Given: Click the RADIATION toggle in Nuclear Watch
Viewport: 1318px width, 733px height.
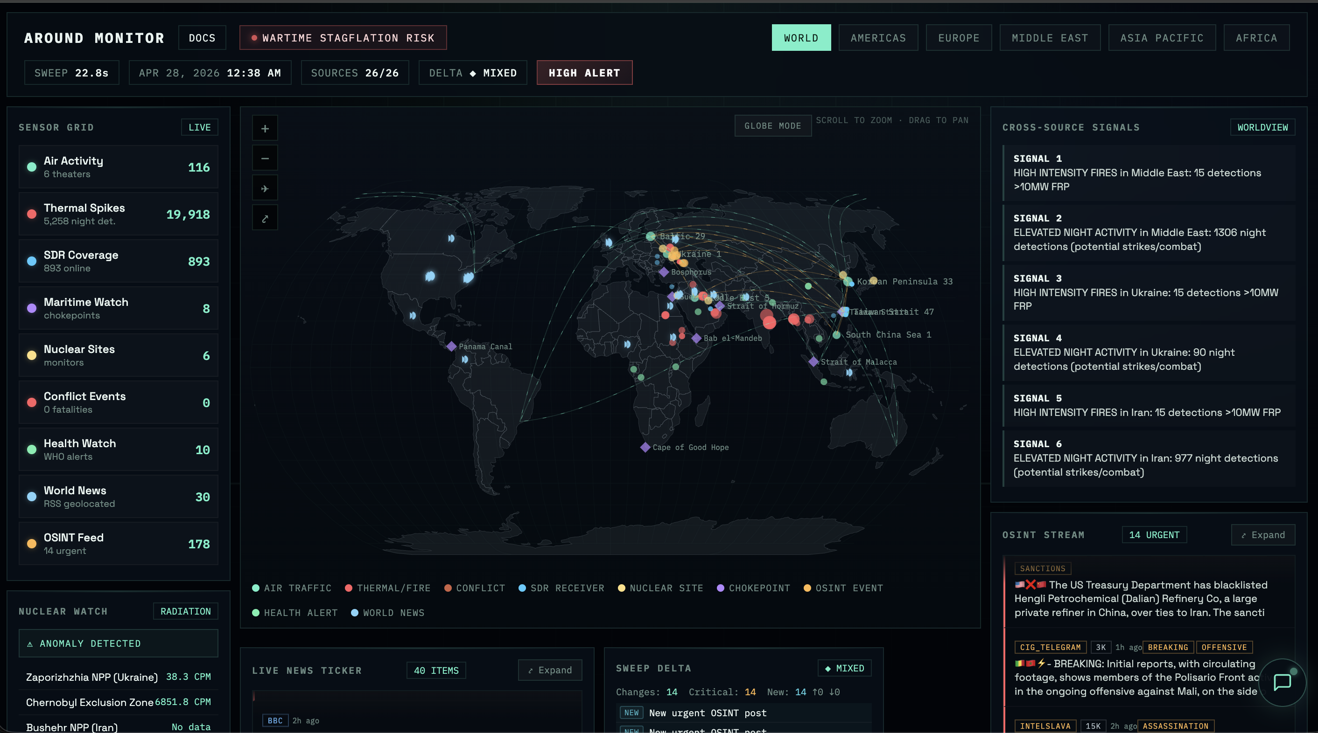Looking at the screenshot, I should pyautogui.click(x=185, y=611).
